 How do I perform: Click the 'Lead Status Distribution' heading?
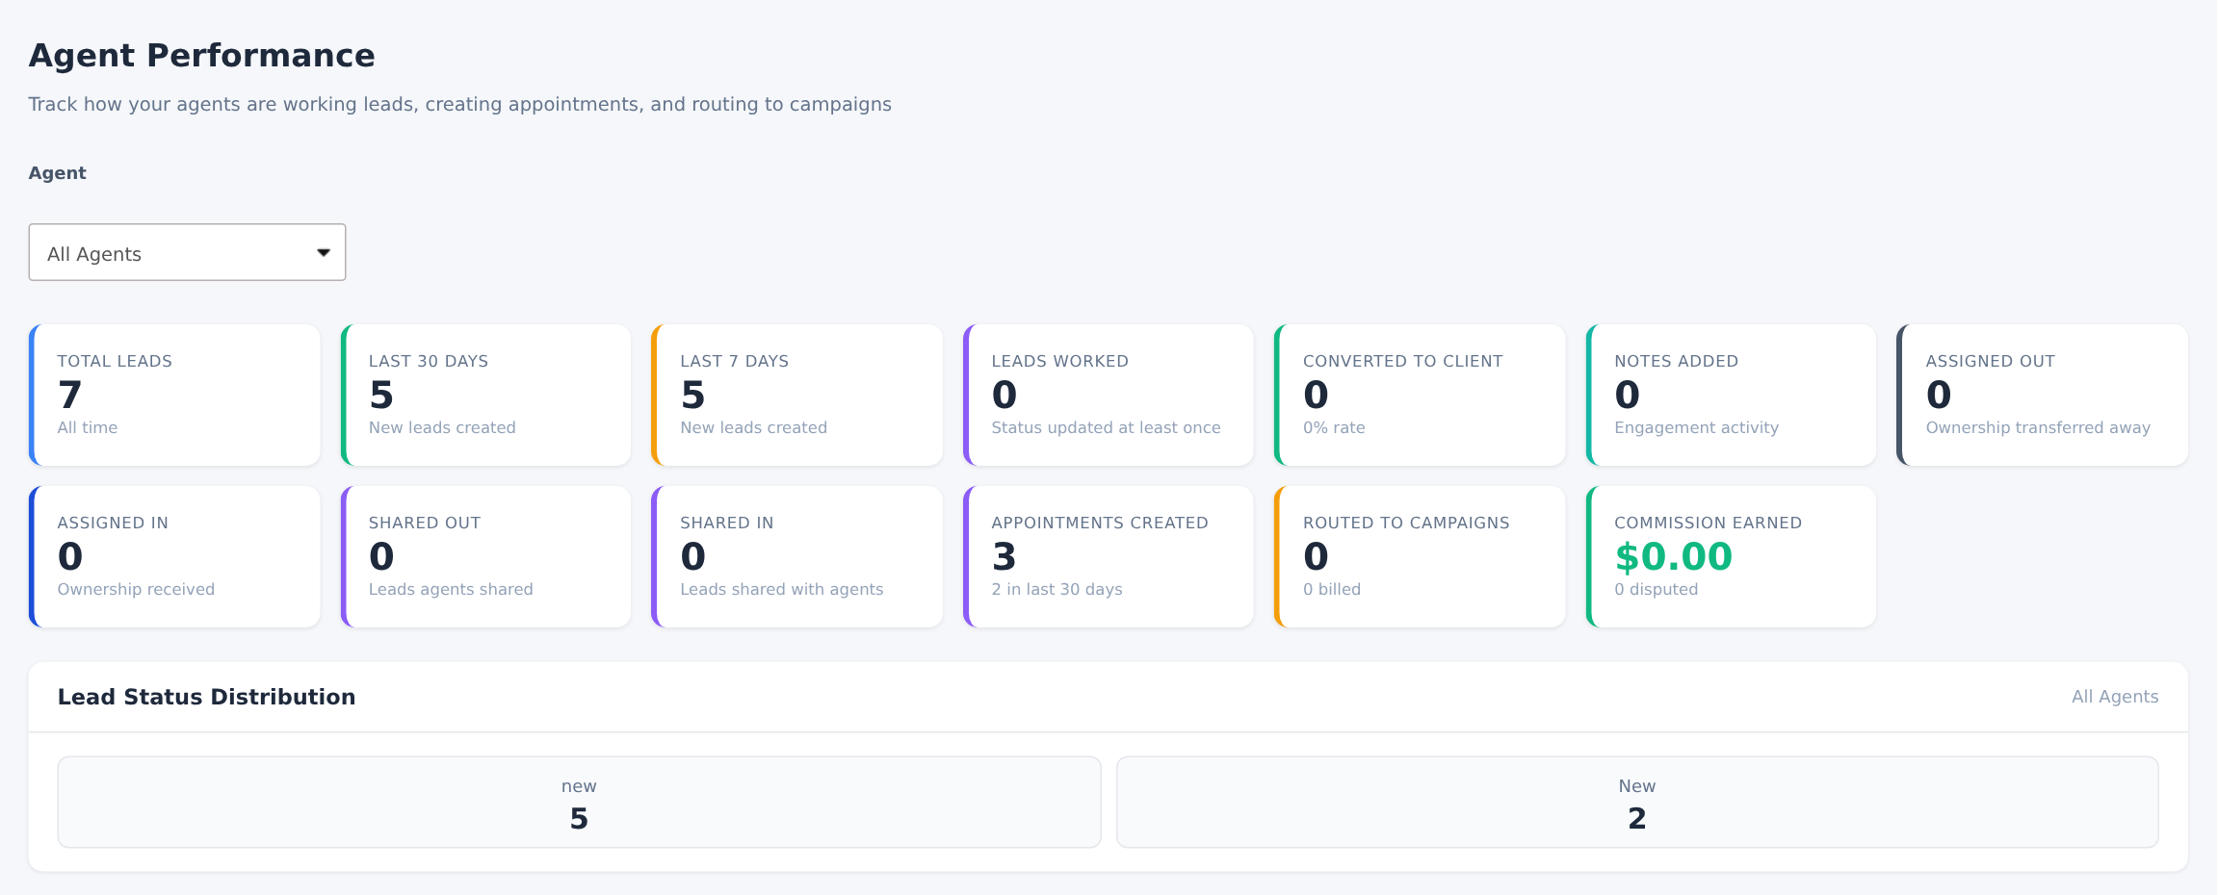[206, 697]
